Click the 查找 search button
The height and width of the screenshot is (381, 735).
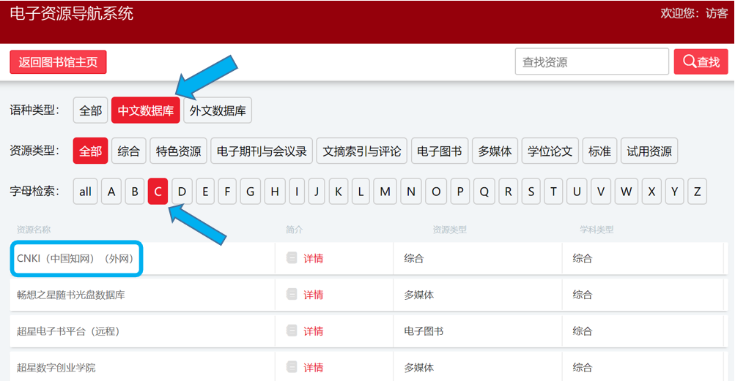click(701, 62)
